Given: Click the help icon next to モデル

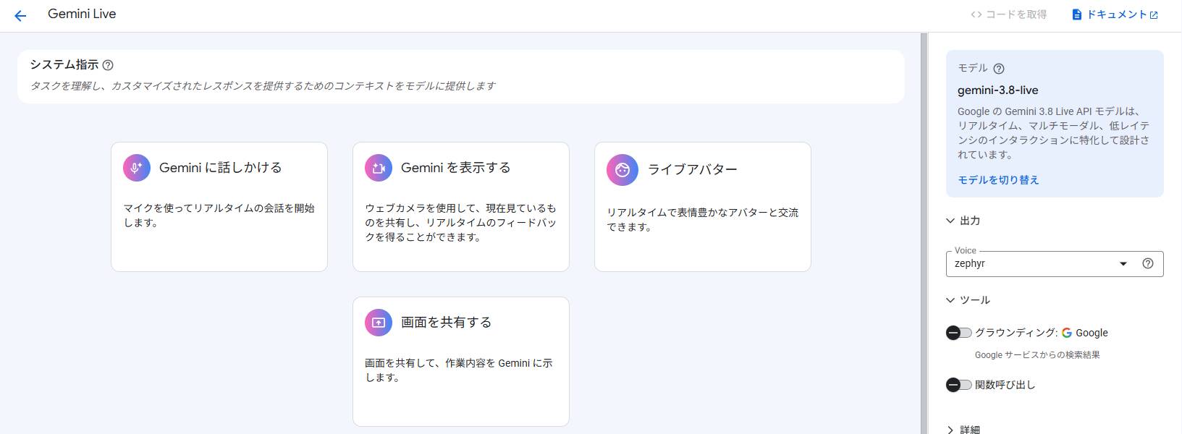Looking at the screenshot, I should (x=999, y=69).
